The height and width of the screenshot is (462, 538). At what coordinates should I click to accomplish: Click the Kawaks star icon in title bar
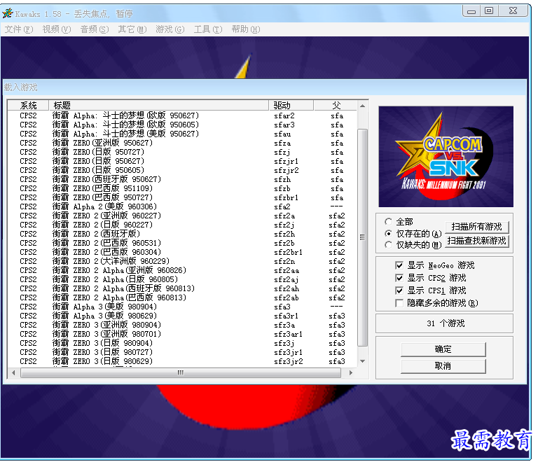coord(8,13)
